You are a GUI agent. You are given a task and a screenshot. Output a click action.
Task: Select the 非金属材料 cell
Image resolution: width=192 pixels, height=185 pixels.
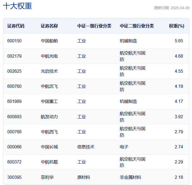pos(130,177)
